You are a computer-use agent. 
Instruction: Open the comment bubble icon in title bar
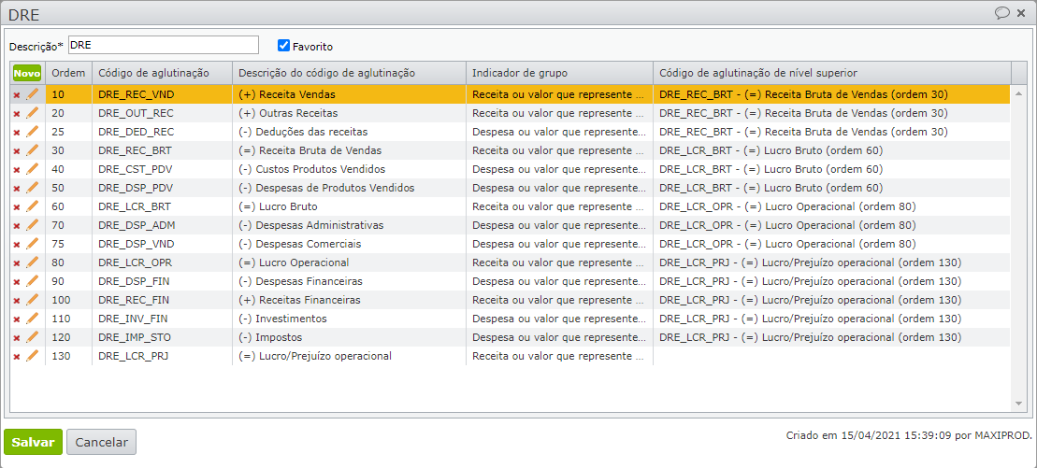1001,13
